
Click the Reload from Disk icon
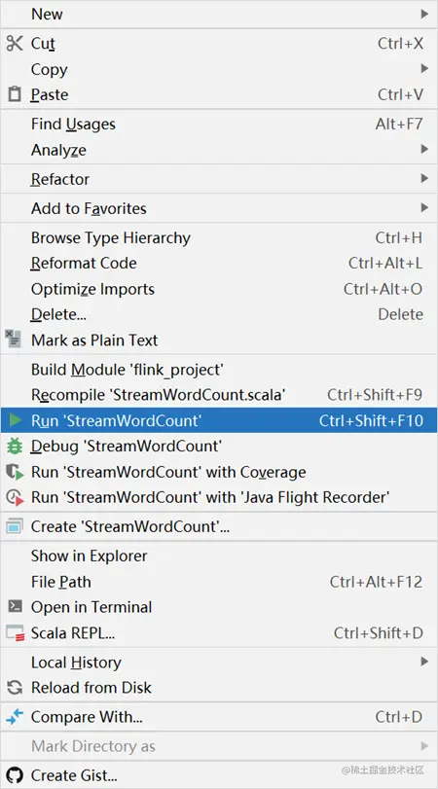16,688
